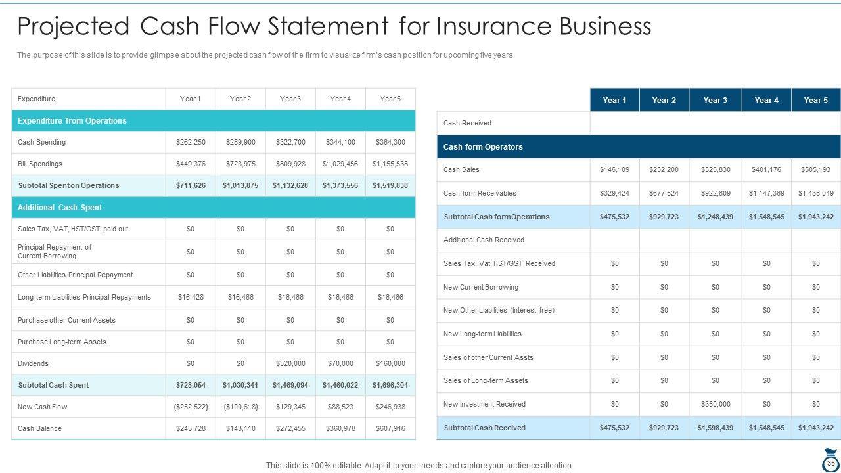Image resolution: width=841 pixels, height=473 pixels.
Task: Select the New Investment Received $350,000 cell
Action: click(715, 404)
